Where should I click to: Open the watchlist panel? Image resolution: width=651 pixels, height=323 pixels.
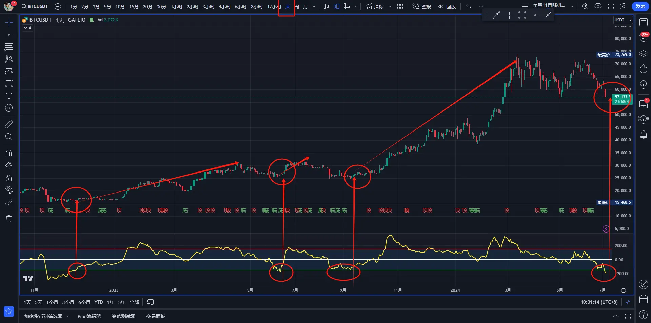[643, 23]
